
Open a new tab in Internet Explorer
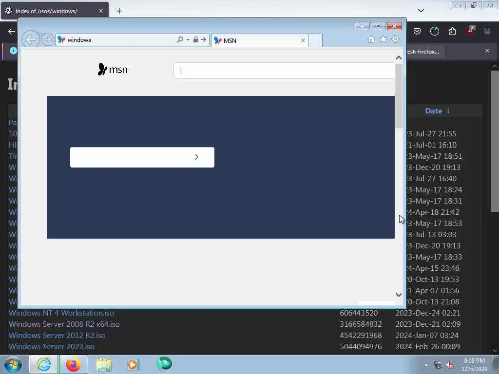pyautogui.click(x=315, y=40)
